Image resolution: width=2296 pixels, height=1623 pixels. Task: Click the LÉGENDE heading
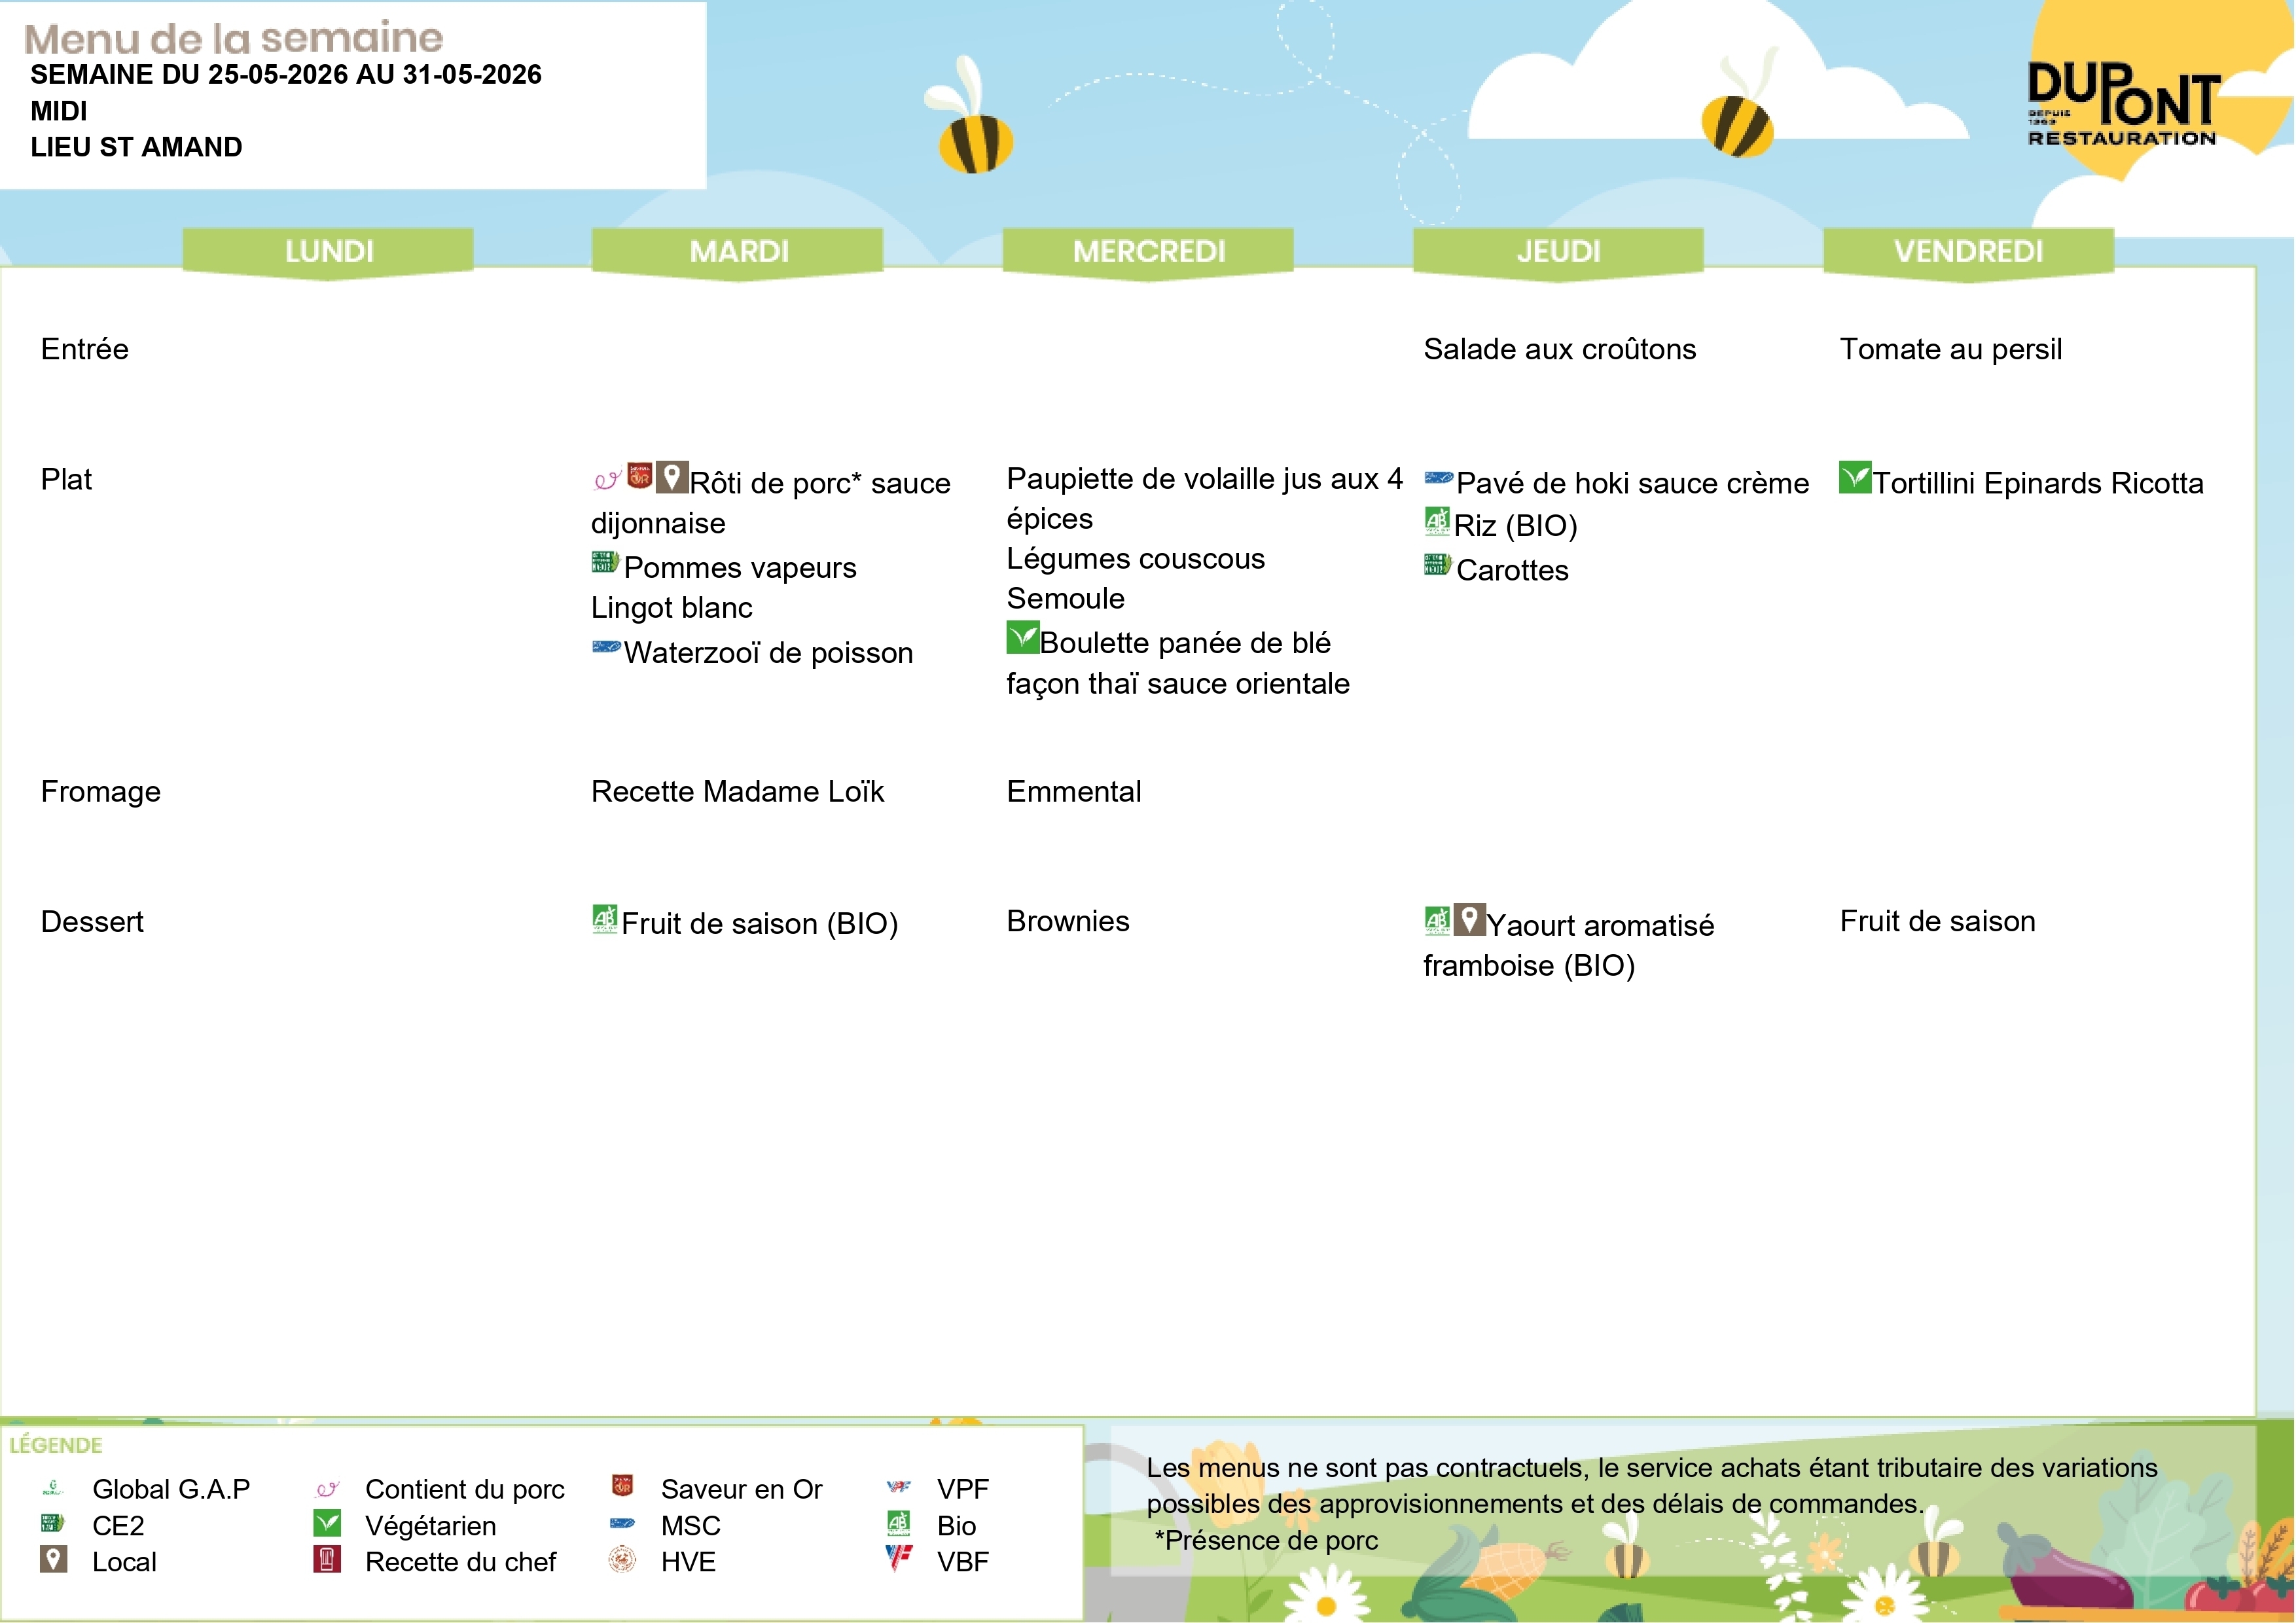[56, 1445]
